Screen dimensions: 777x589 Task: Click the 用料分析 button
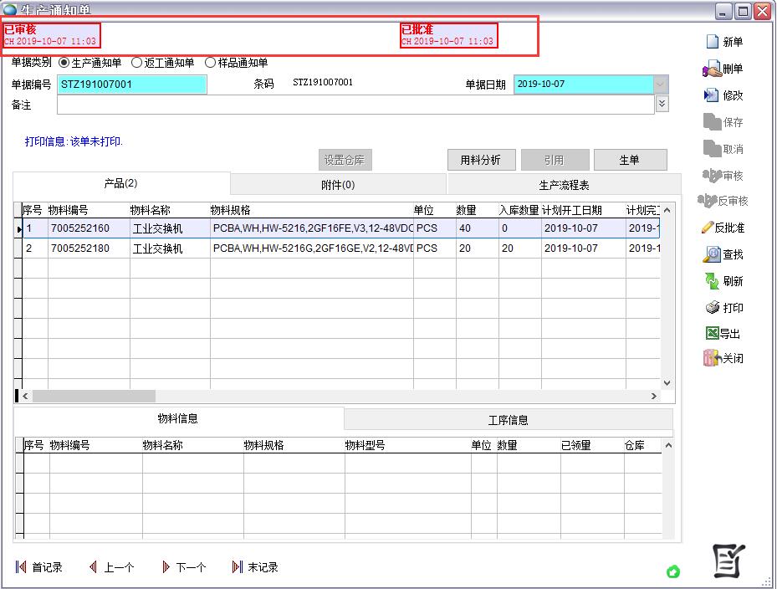click(x=481, y=160)
